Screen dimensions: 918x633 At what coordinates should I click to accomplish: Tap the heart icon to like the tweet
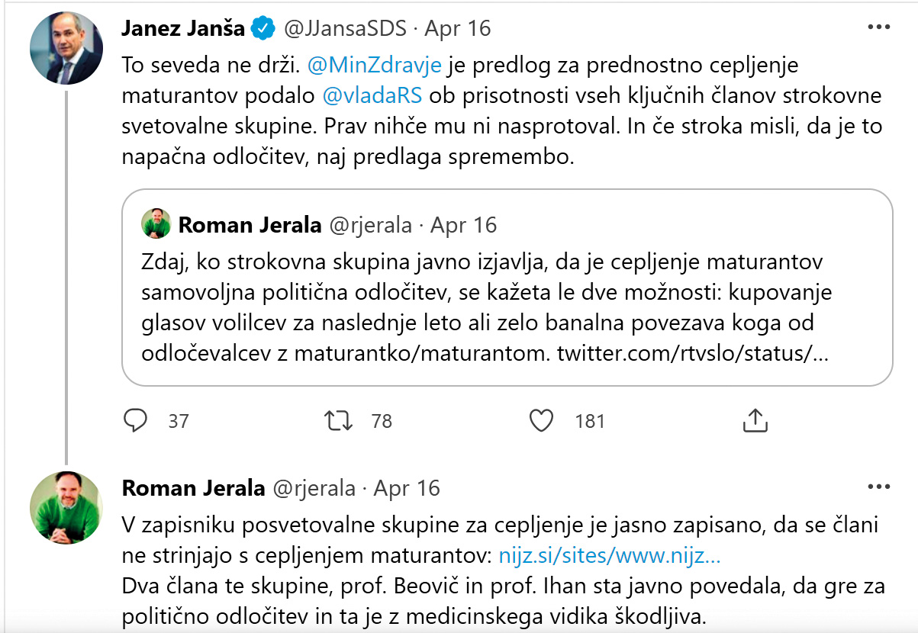pos(542,420)
